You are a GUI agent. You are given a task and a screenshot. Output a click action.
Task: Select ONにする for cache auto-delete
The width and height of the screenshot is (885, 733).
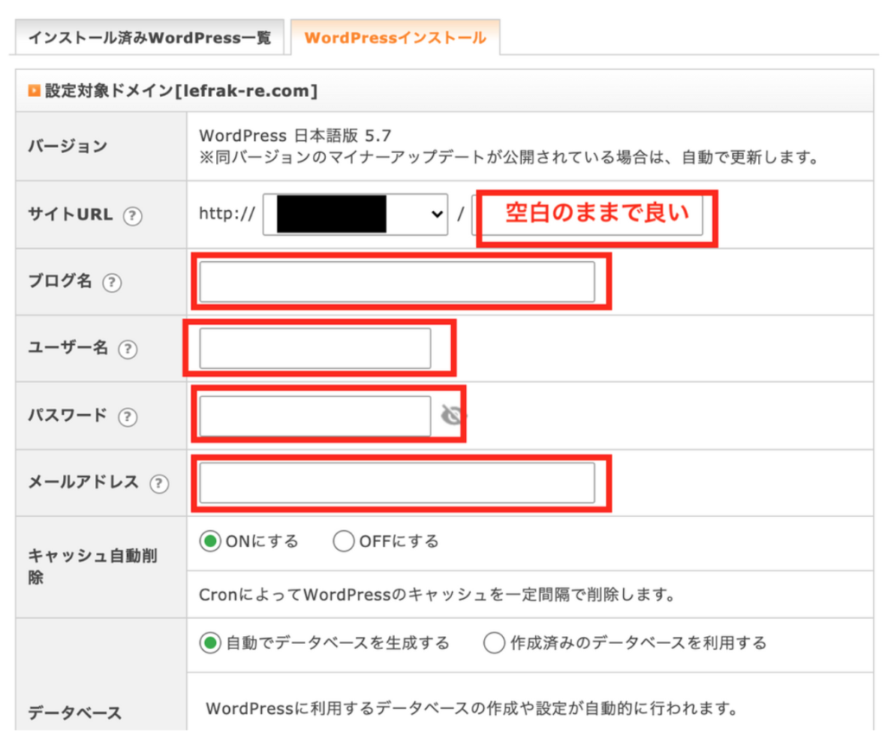pos(210,542)
